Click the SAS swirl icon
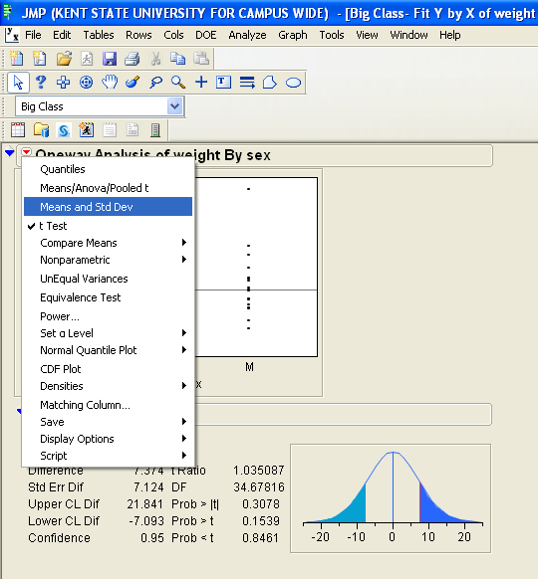 [x=64, y=130]
